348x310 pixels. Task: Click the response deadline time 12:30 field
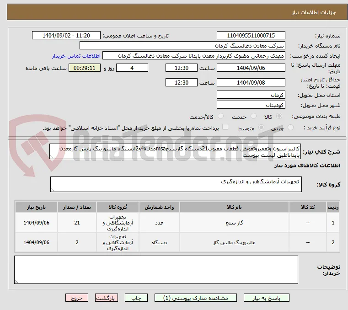click(182, 68)
